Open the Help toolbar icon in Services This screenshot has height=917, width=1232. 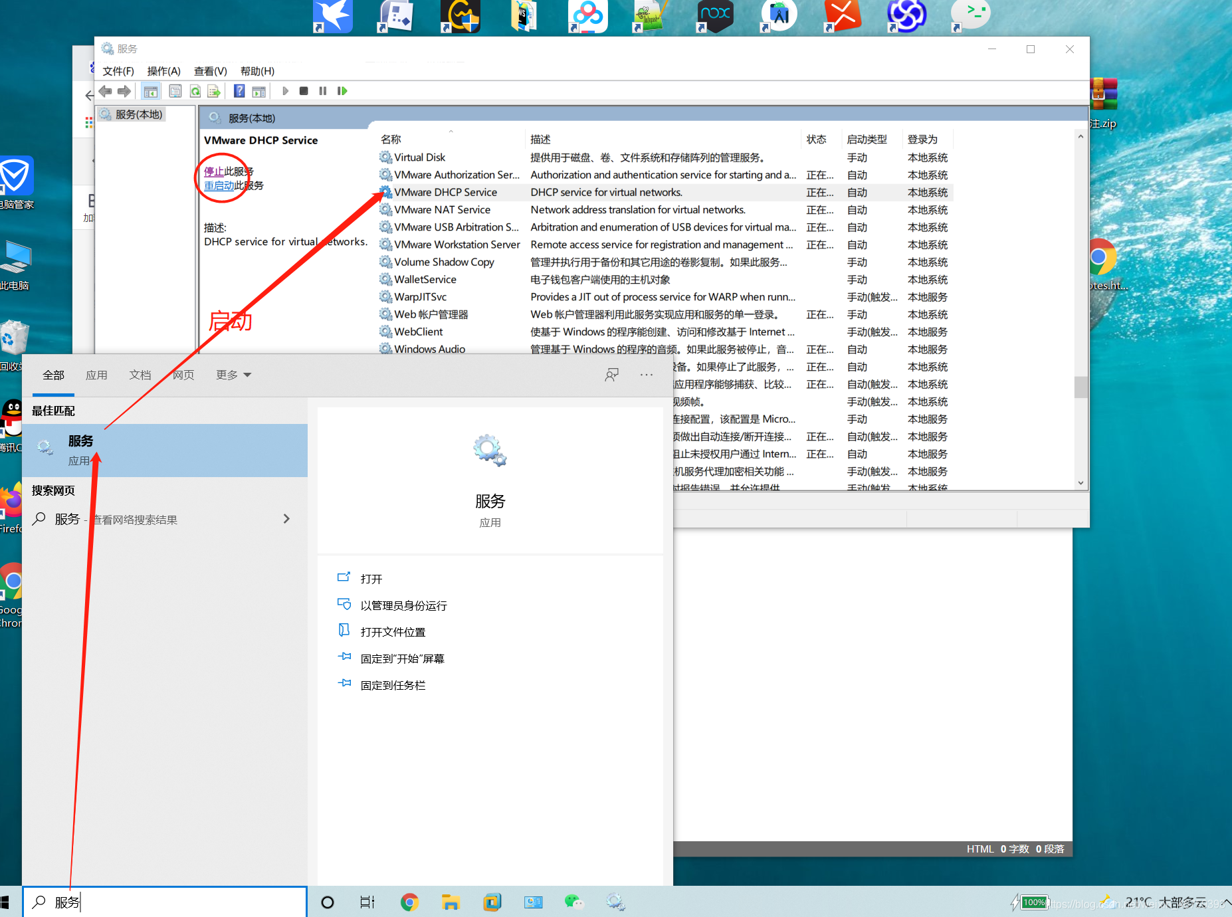coord(239,91)
